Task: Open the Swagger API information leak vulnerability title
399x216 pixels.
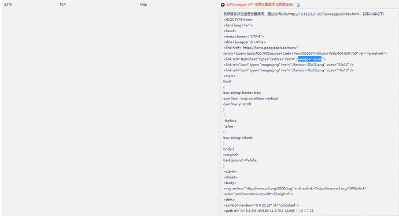Action: tap(260, 5)
